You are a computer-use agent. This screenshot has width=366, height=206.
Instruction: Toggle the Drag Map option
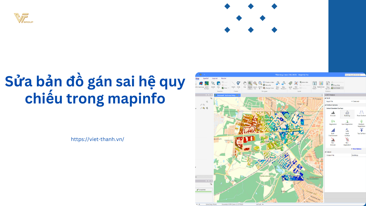[336, 85]
